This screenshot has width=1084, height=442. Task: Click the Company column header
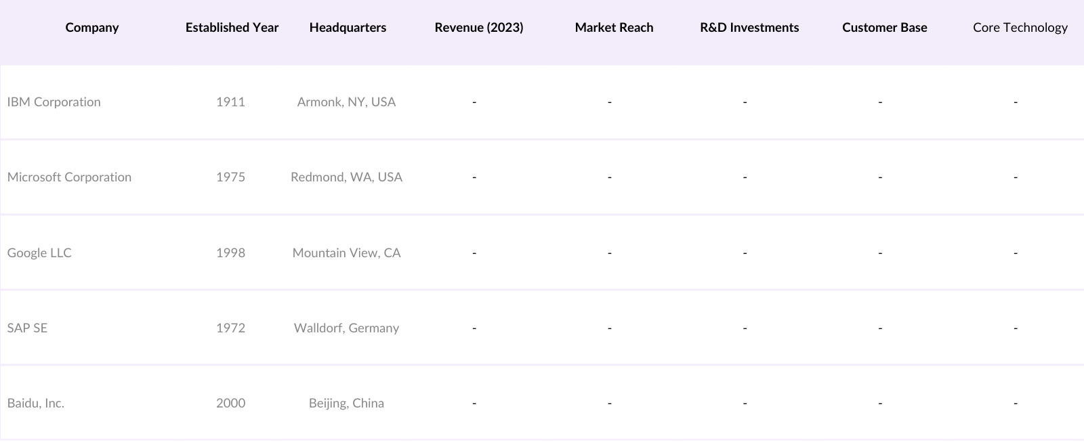92,28
